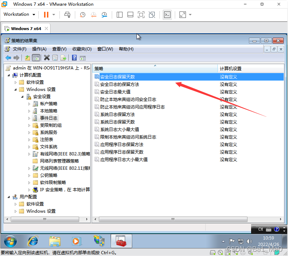288x256 pixels.
Task: Click the stretch guest display icon
Action: (183, 15)
